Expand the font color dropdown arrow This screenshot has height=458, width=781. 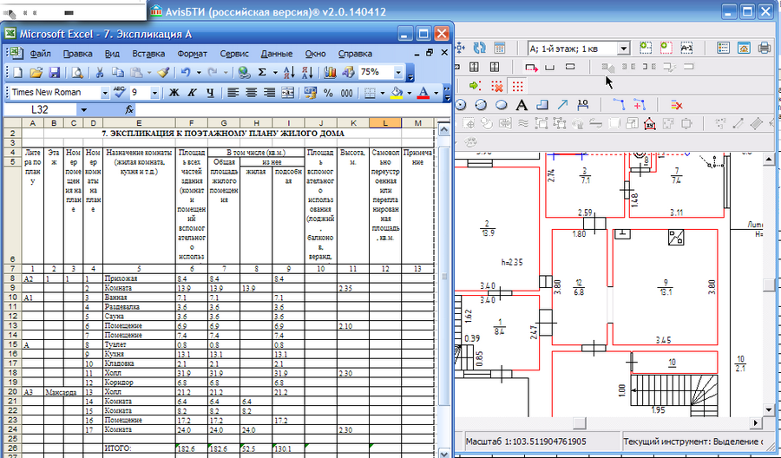(x=436, y=93)
